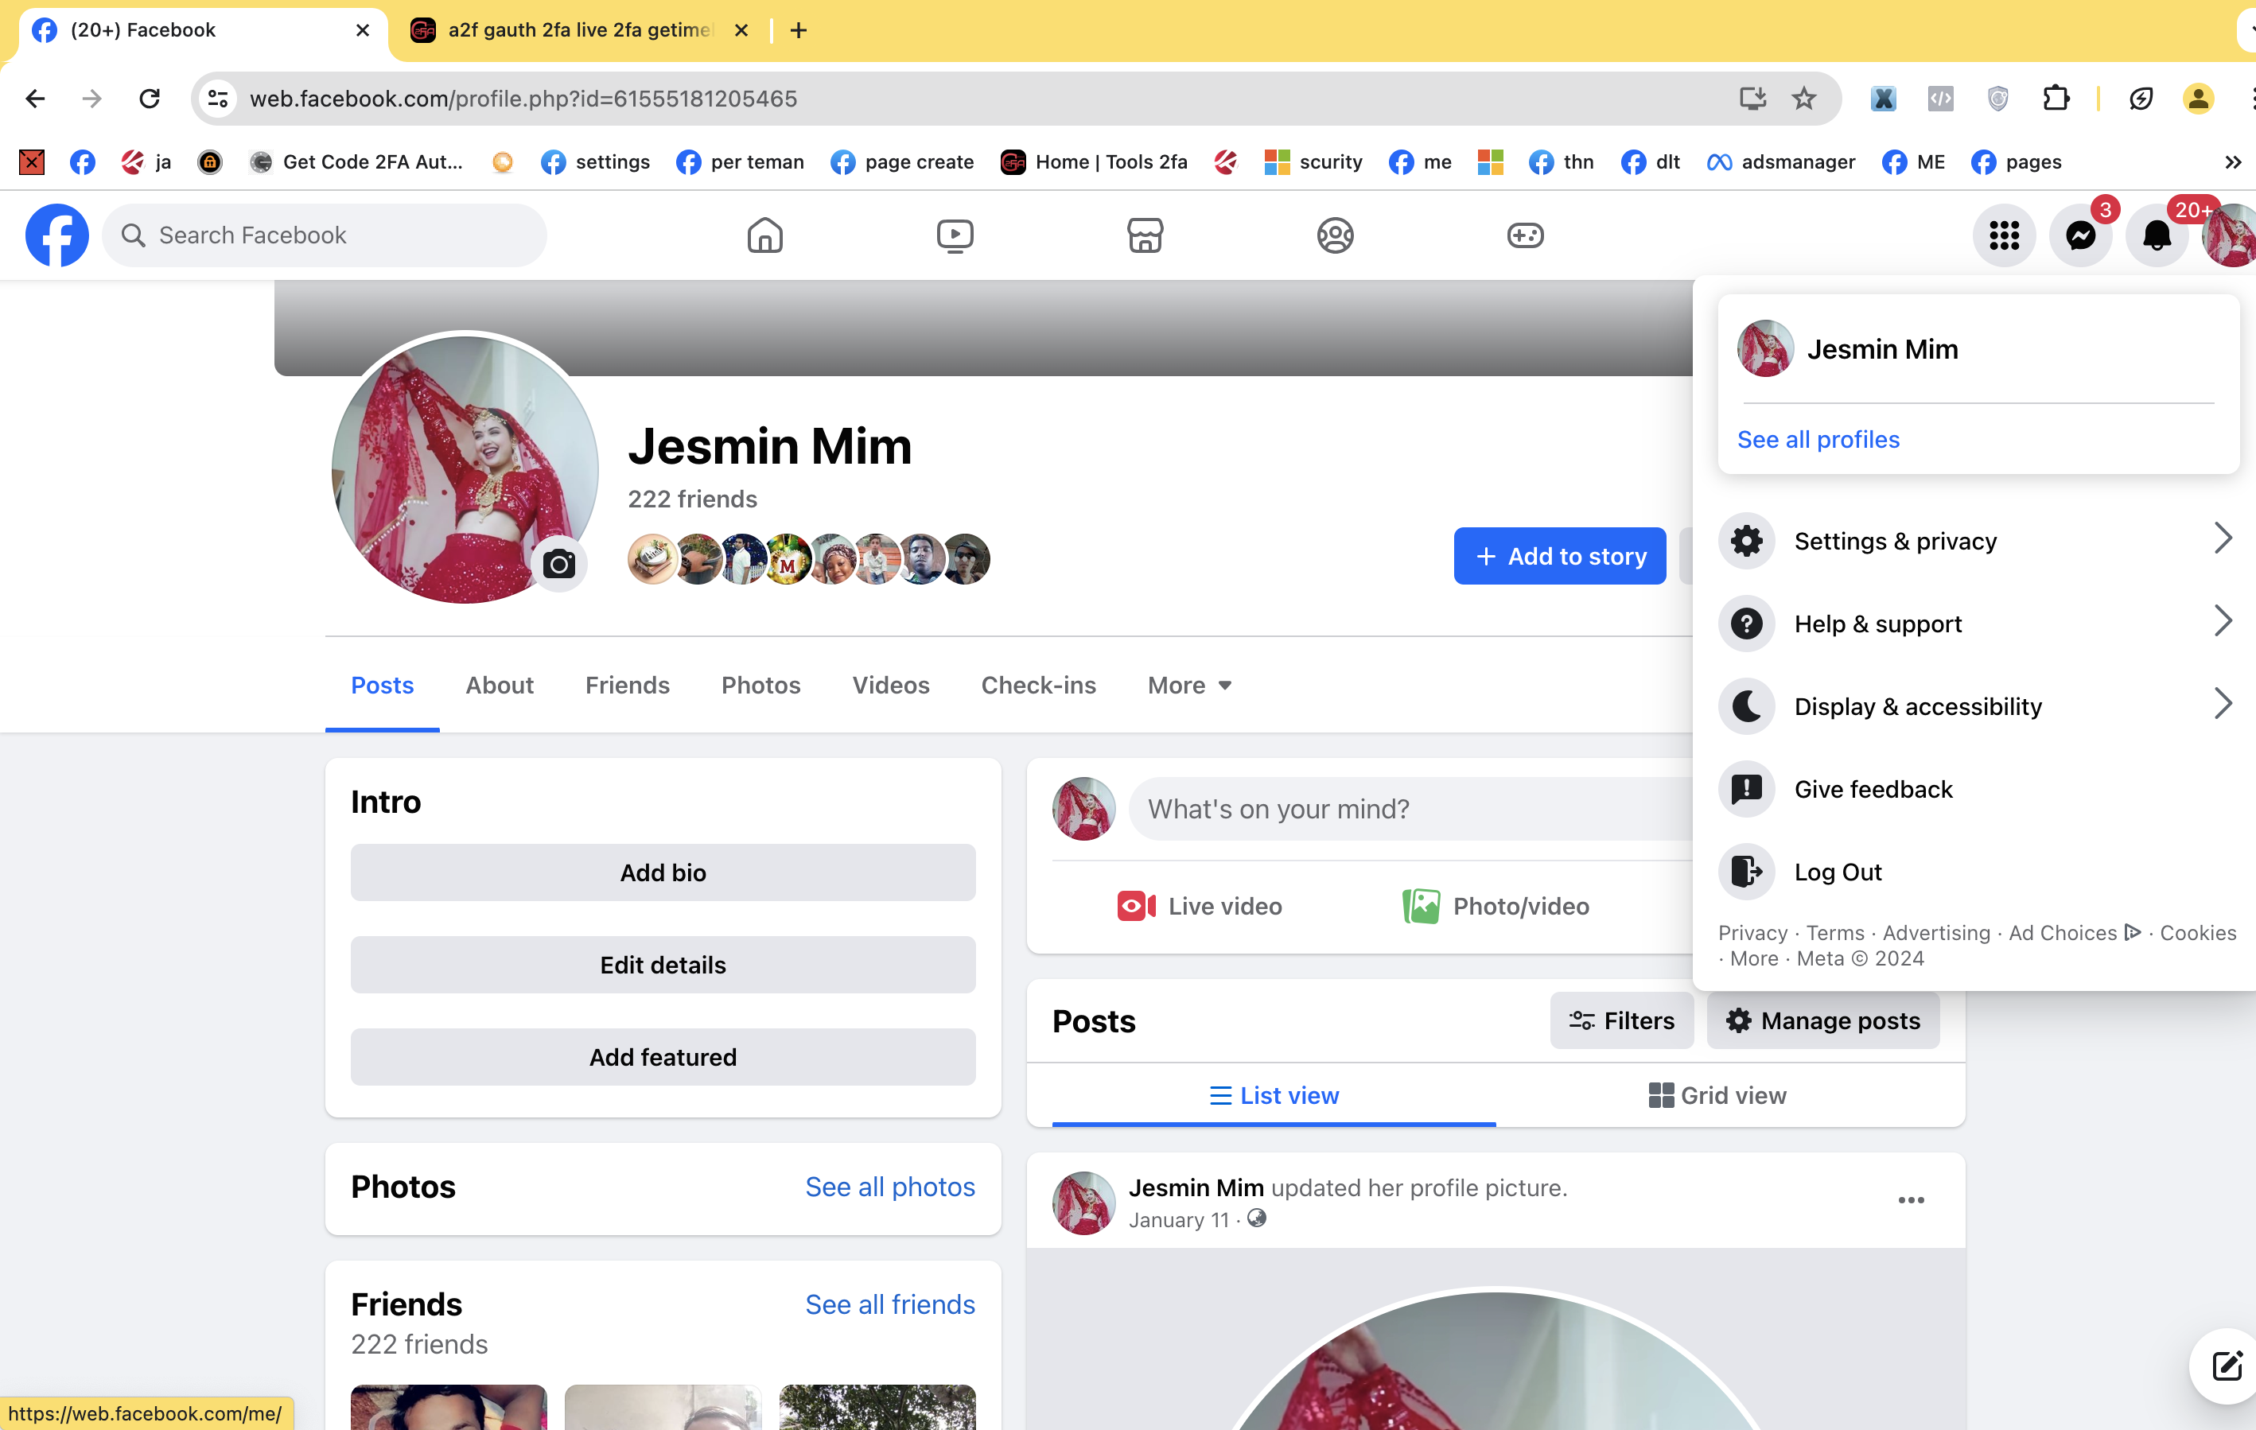Viewport: 2256px width, 1430px height.
Task: Select the Posts tab
Action: [x=383, y=685]
